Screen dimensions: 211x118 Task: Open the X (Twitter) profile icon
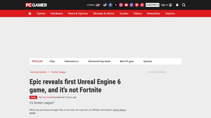click(116, 5)
